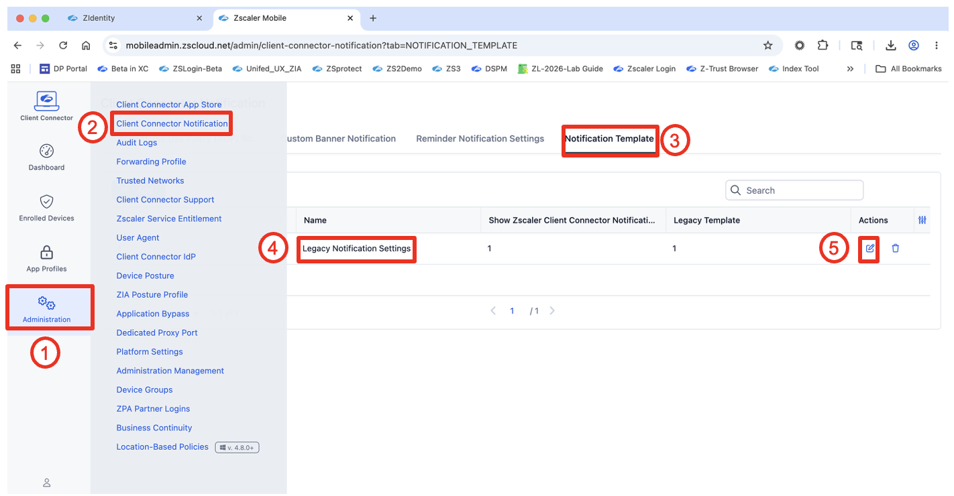Open ZIA Posture Profile menu item
The image size is (954, 496).
[x=152, y=294]
